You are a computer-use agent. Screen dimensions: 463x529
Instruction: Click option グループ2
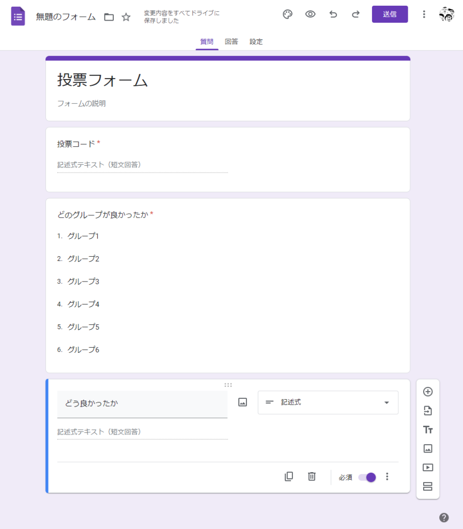pos(83,259)
